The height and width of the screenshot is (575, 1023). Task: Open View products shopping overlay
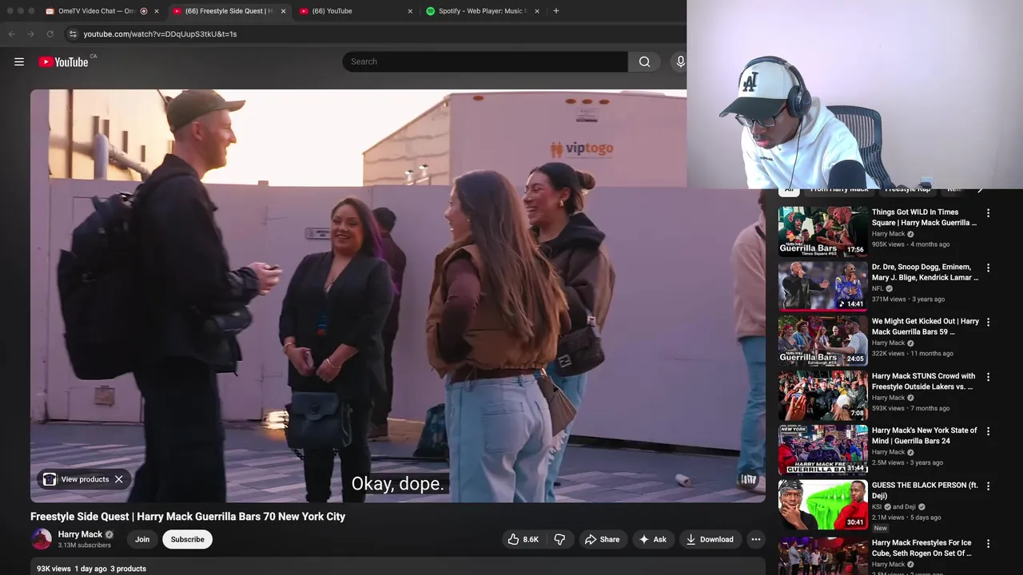[75, 479]
